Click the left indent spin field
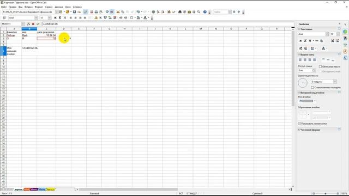 [306, 70]
